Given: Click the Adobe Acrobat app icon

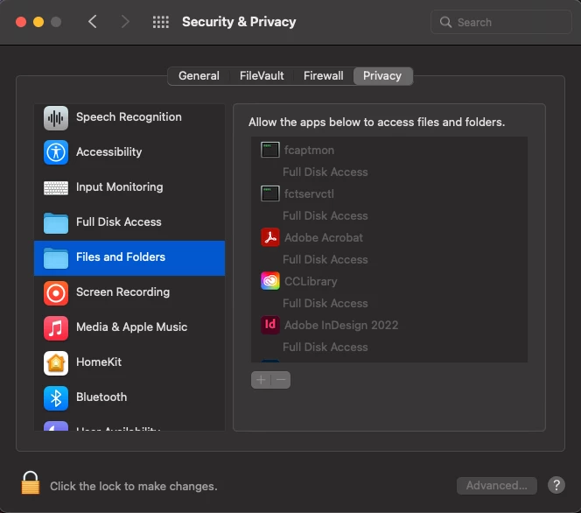Looking at the screenshot, I should 270,237.
